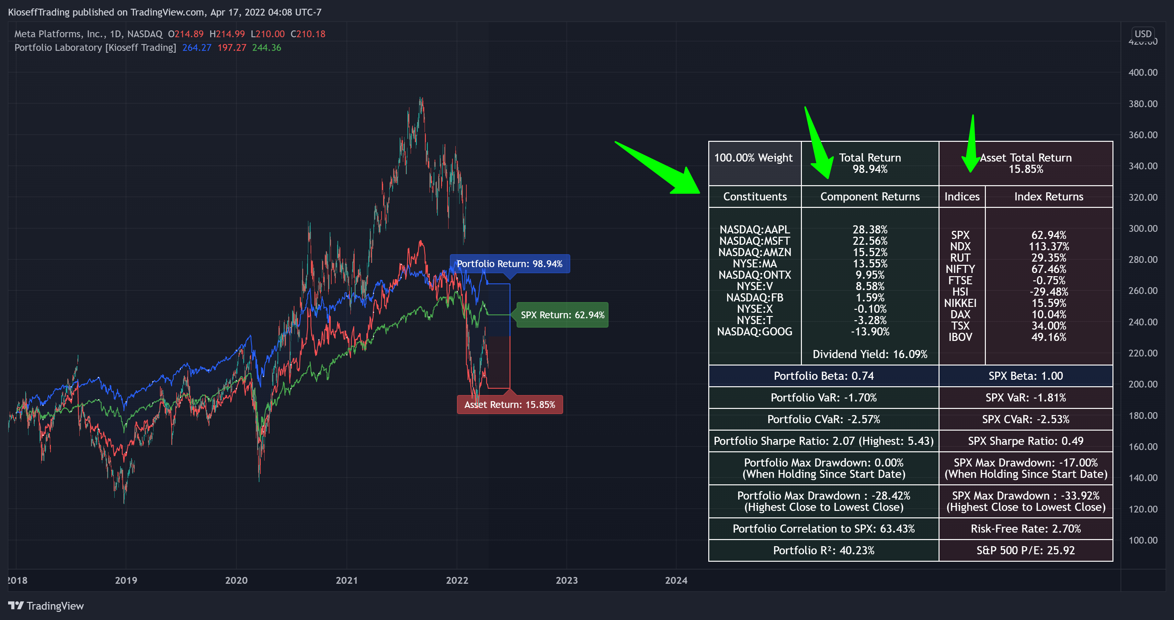Click the Dividend Yield: 16.09% text
This screenshot has width=1174, height=620.
[870, 355]
